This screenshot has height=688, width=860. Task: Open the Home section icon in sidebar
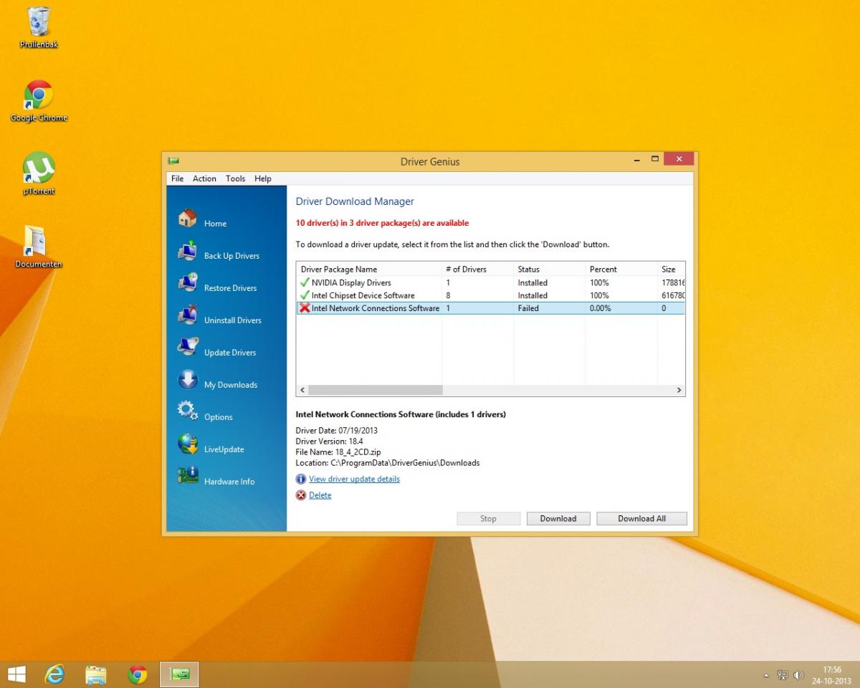click(187, 218)
